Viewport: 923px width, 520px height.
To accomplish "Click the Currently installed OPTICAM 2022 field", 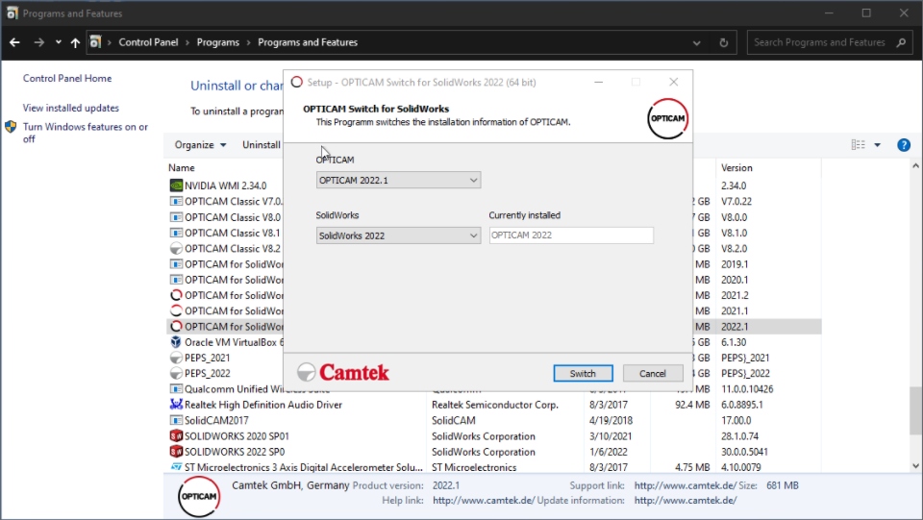I will pos(571,235).
